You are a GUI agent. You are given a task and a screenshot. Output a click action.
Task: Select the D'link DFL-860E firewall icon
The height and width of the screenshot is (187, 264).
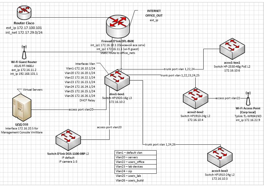coord(119,26)
